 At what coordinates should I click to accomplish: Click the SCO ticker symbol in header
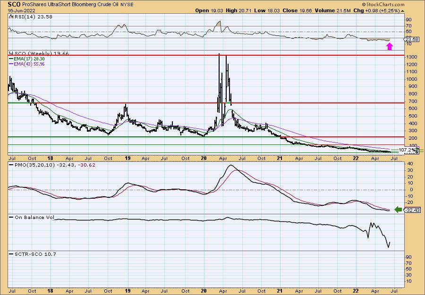13,4
